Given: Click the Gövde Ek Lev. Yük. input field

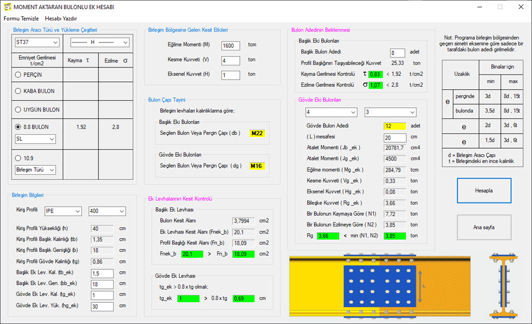Looking at the screenshot, I should 102,306.
